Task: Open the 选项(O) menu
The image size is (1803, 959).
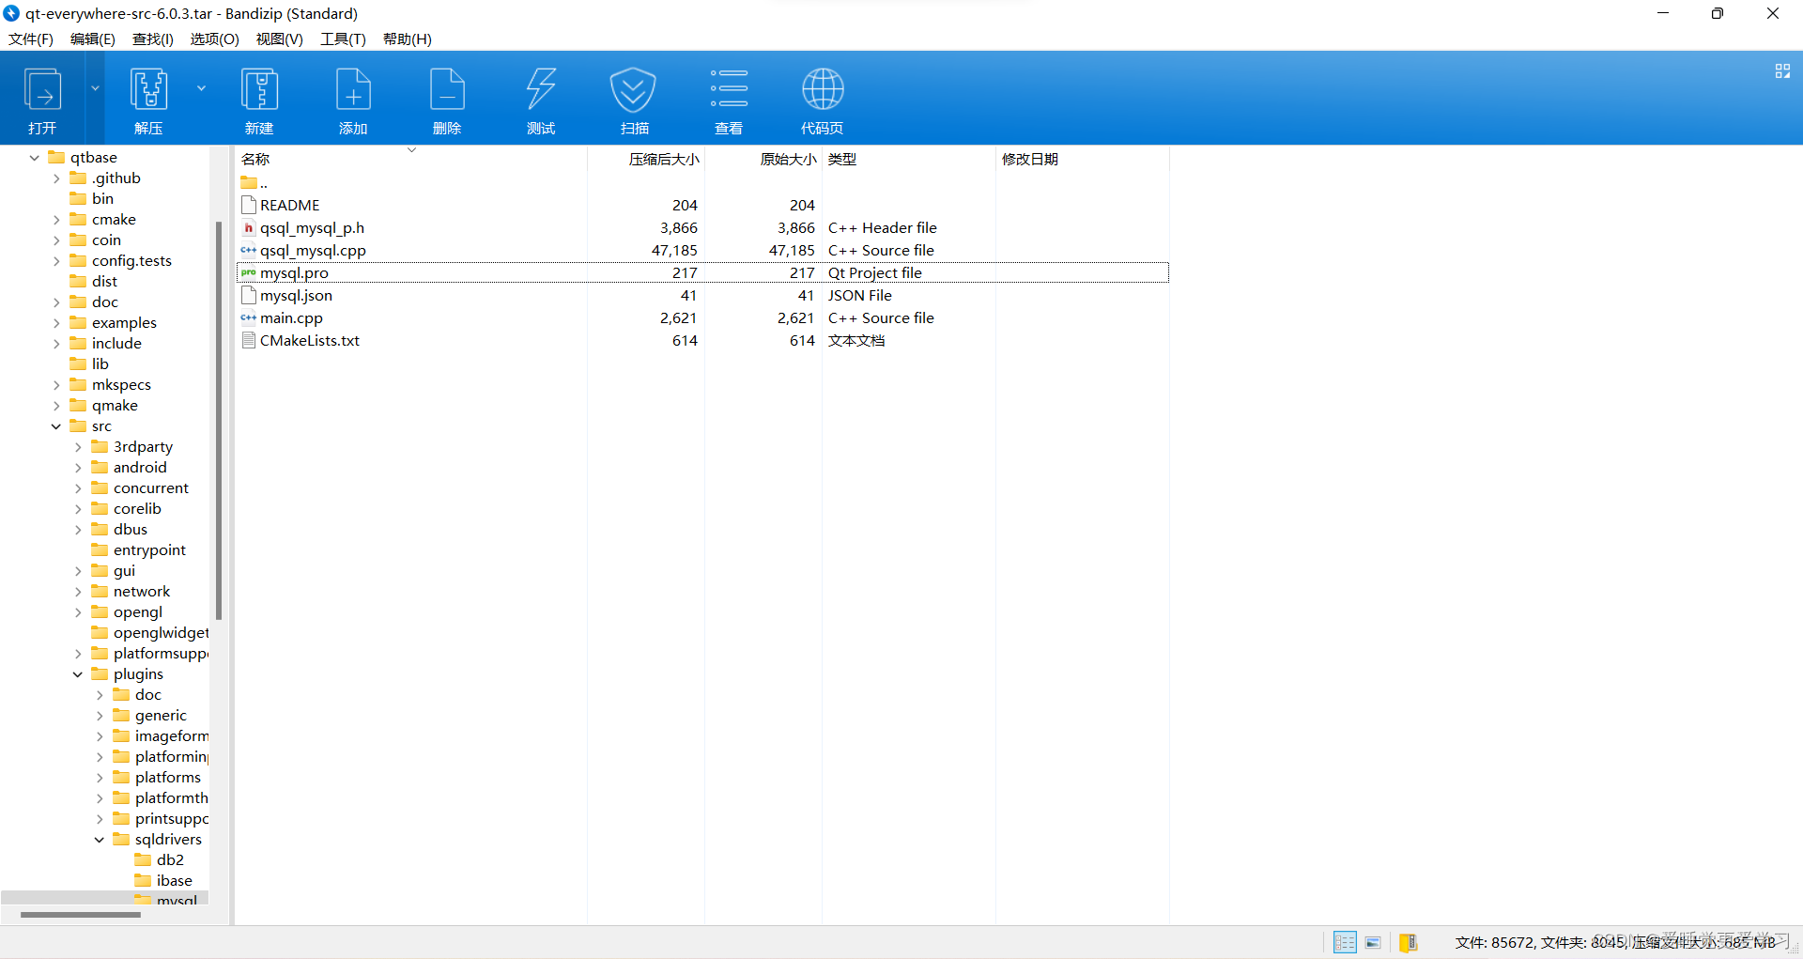Action: [x=215, y=39]
